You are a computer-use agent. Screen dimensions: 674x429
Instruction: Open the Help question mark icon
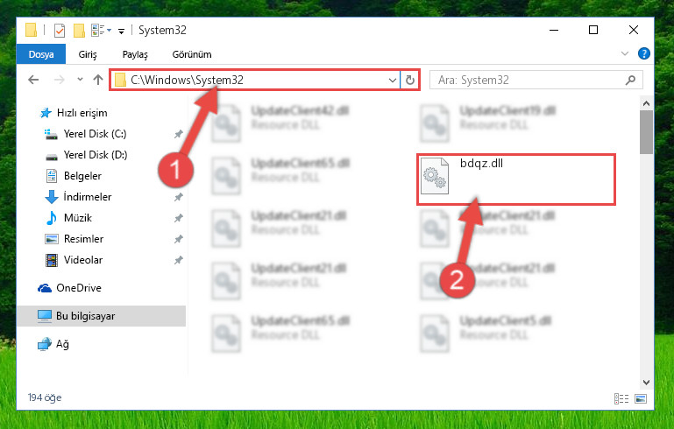pos(643,53)
